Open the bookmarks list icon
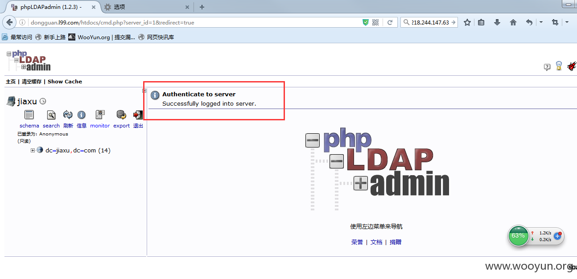This screenshot has height=279, width=577. (481, 22)
